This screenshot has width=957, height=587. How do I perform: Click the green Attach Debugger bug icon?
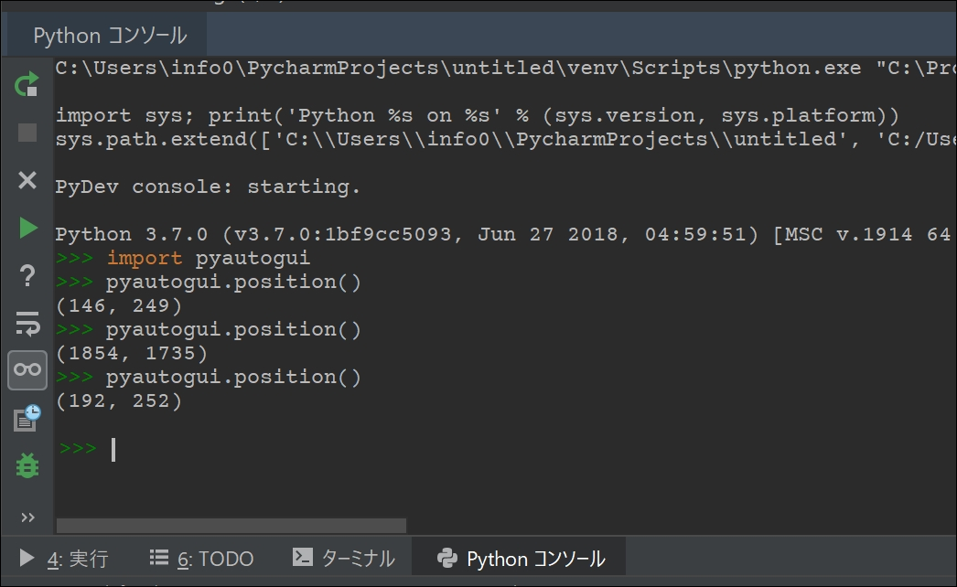(27, 465)
